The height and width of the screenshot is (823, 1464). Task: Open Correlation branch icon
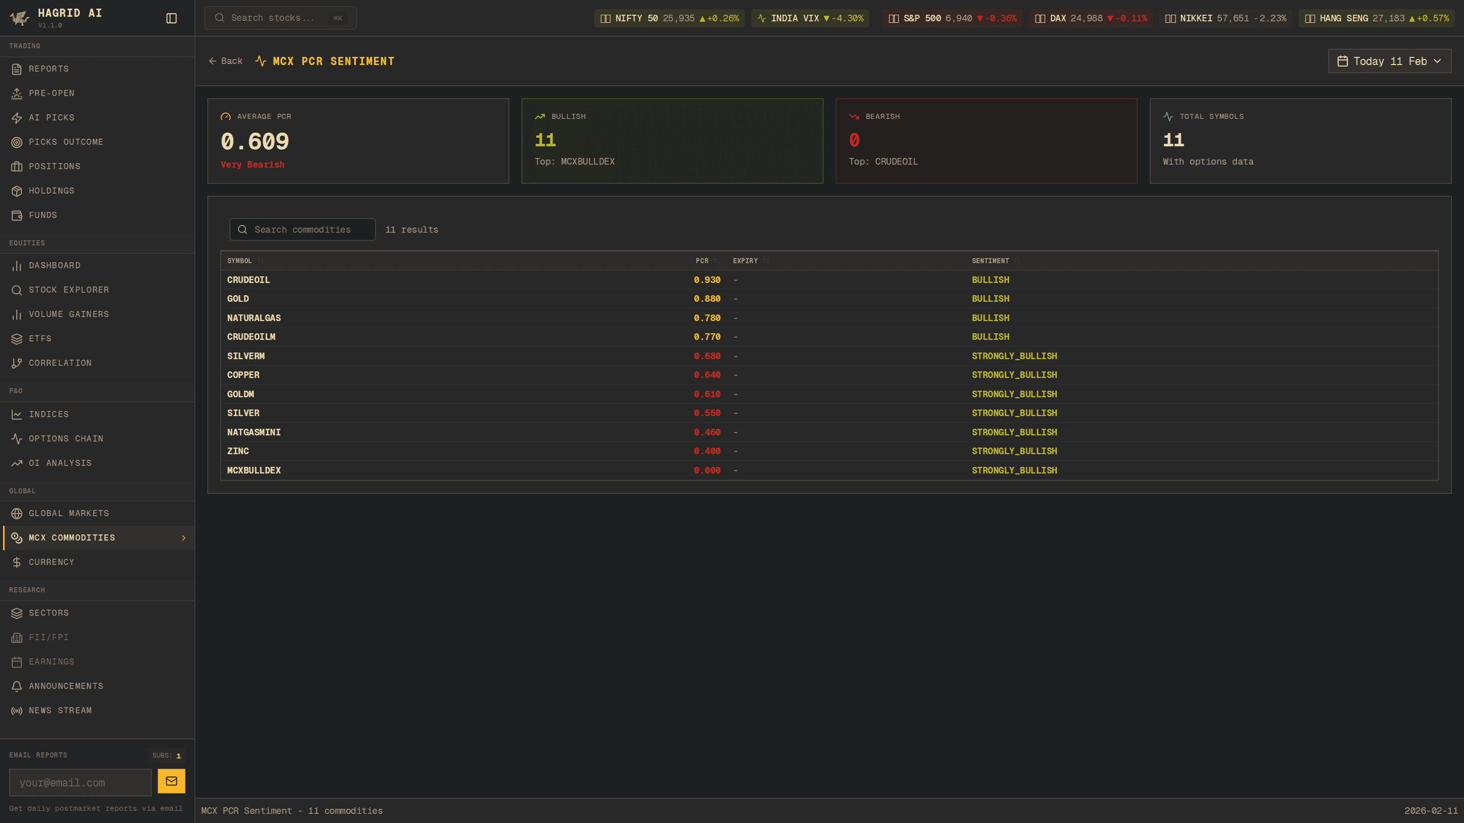tap(16, 363)
